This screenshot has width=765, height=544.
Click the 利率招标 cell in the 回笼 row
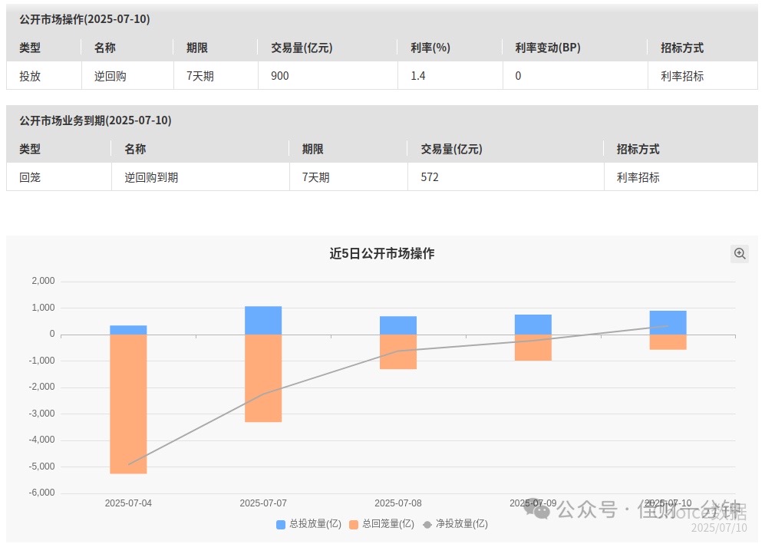[x=638, y=177]
